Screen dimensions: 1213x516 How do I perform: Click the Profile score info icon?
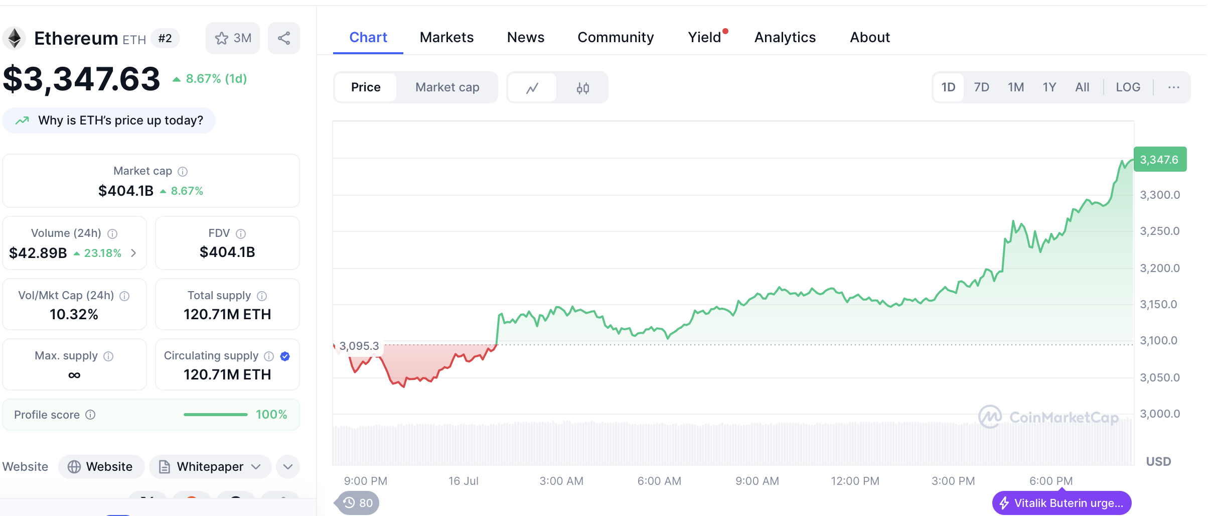point(90,415)
